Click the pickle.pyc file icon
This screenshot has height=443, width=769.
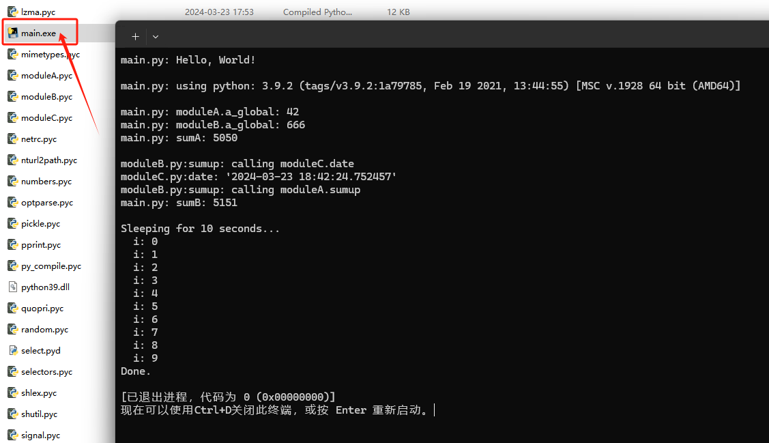coord(13,223)
